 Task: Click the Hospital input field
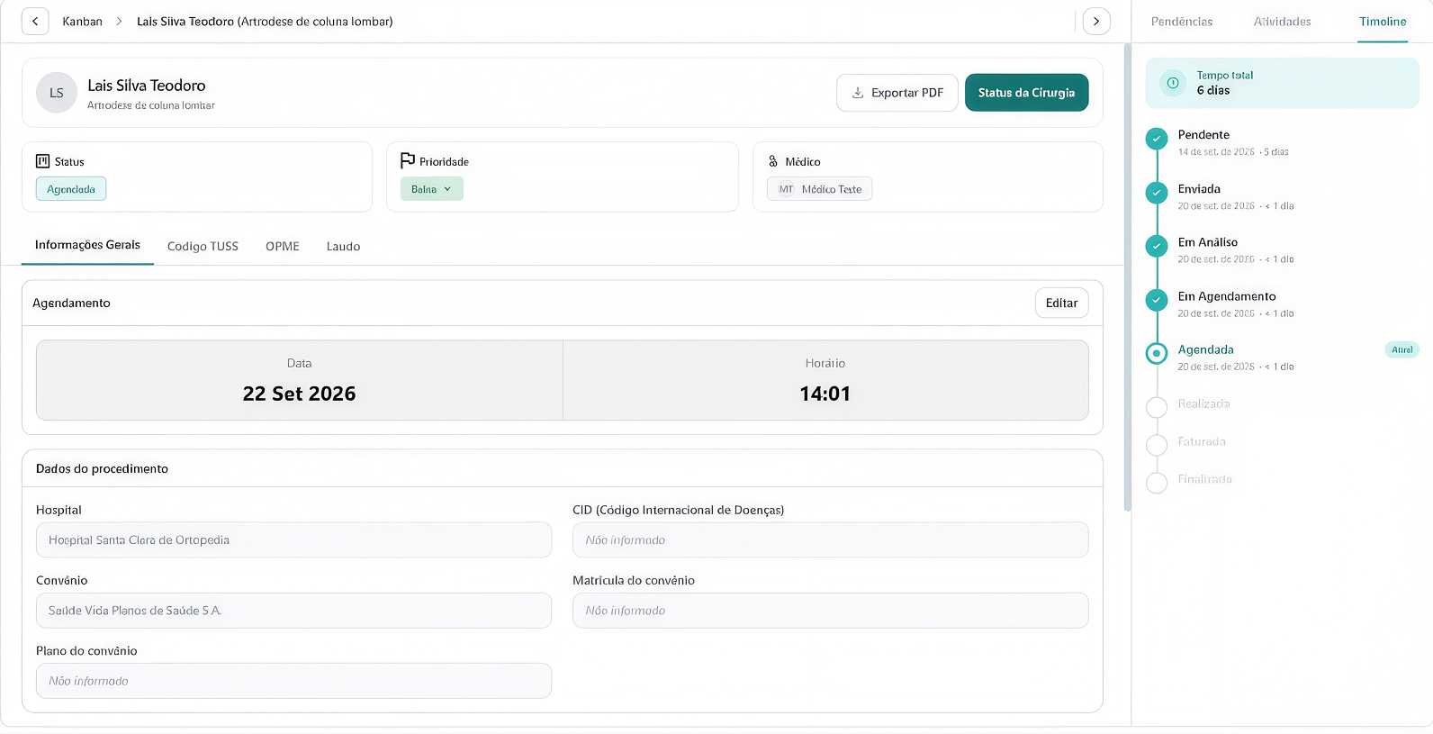point(293,540)
